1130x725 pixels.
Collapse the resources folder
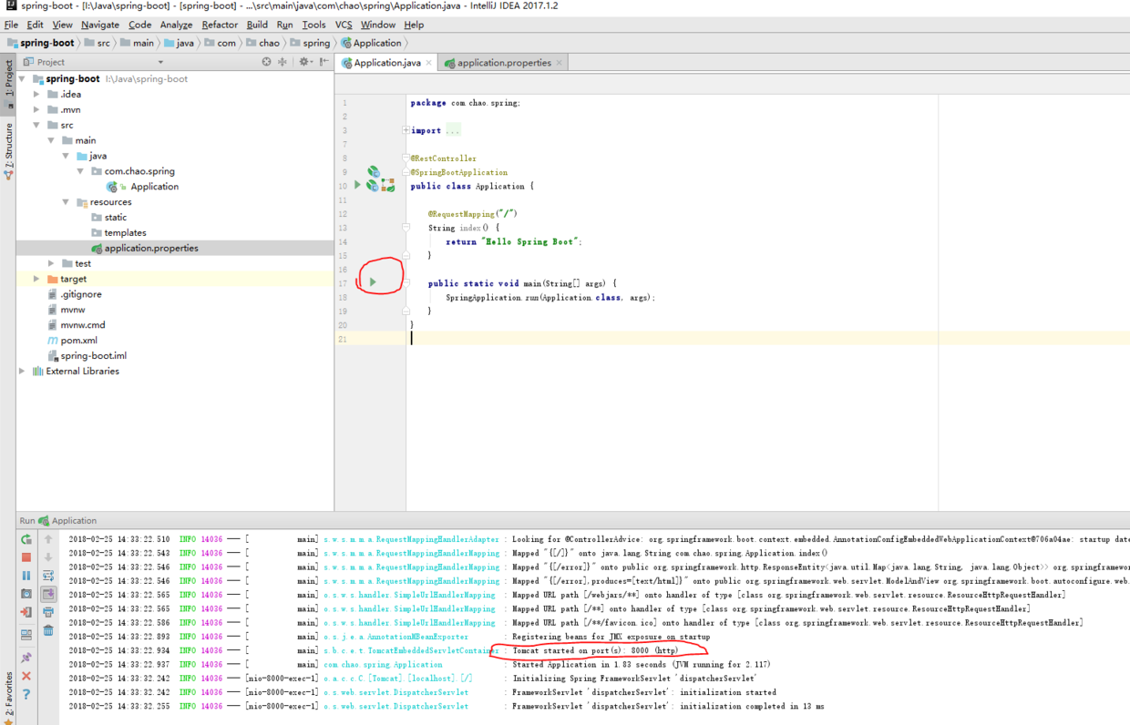pyautogui.click(x=67, y=202)
